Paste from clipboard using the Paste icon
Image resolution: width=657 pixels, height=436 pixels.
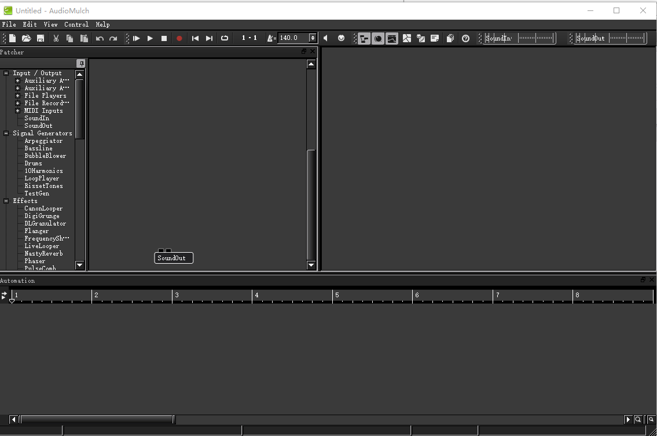pyautogui.click(x=84, y=38)
